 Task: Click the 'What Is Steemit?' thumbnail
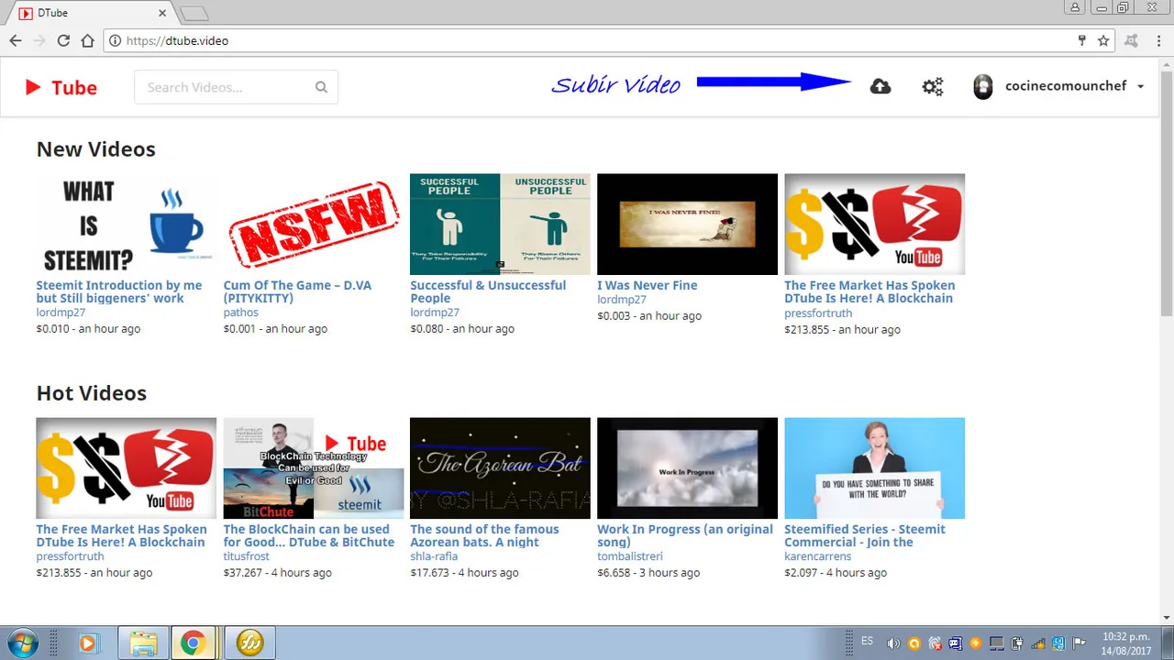point(127,225)
